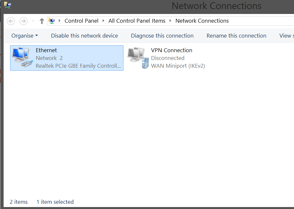Click the Network Connections breadcrumb segment
The width and height of the screenshot is (294, 209).
pos(202,21)
